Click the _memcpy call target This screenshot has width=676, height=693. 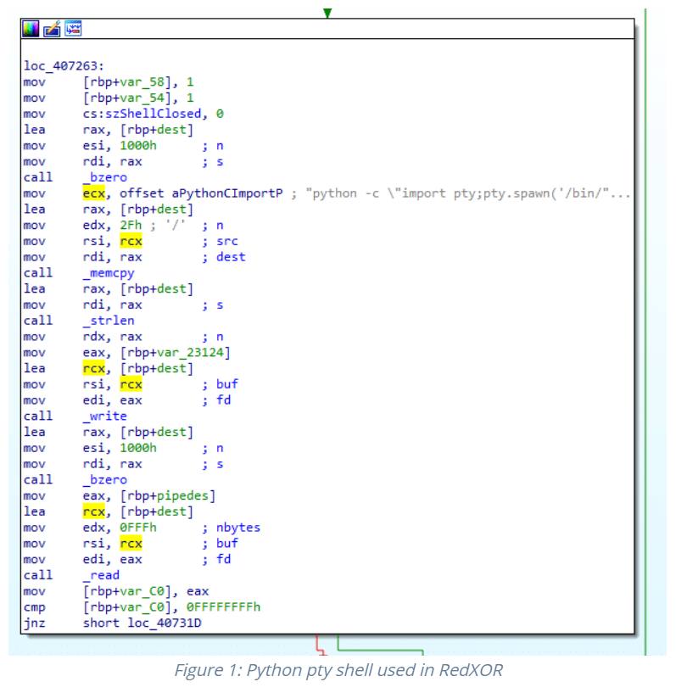coord(109,273)
